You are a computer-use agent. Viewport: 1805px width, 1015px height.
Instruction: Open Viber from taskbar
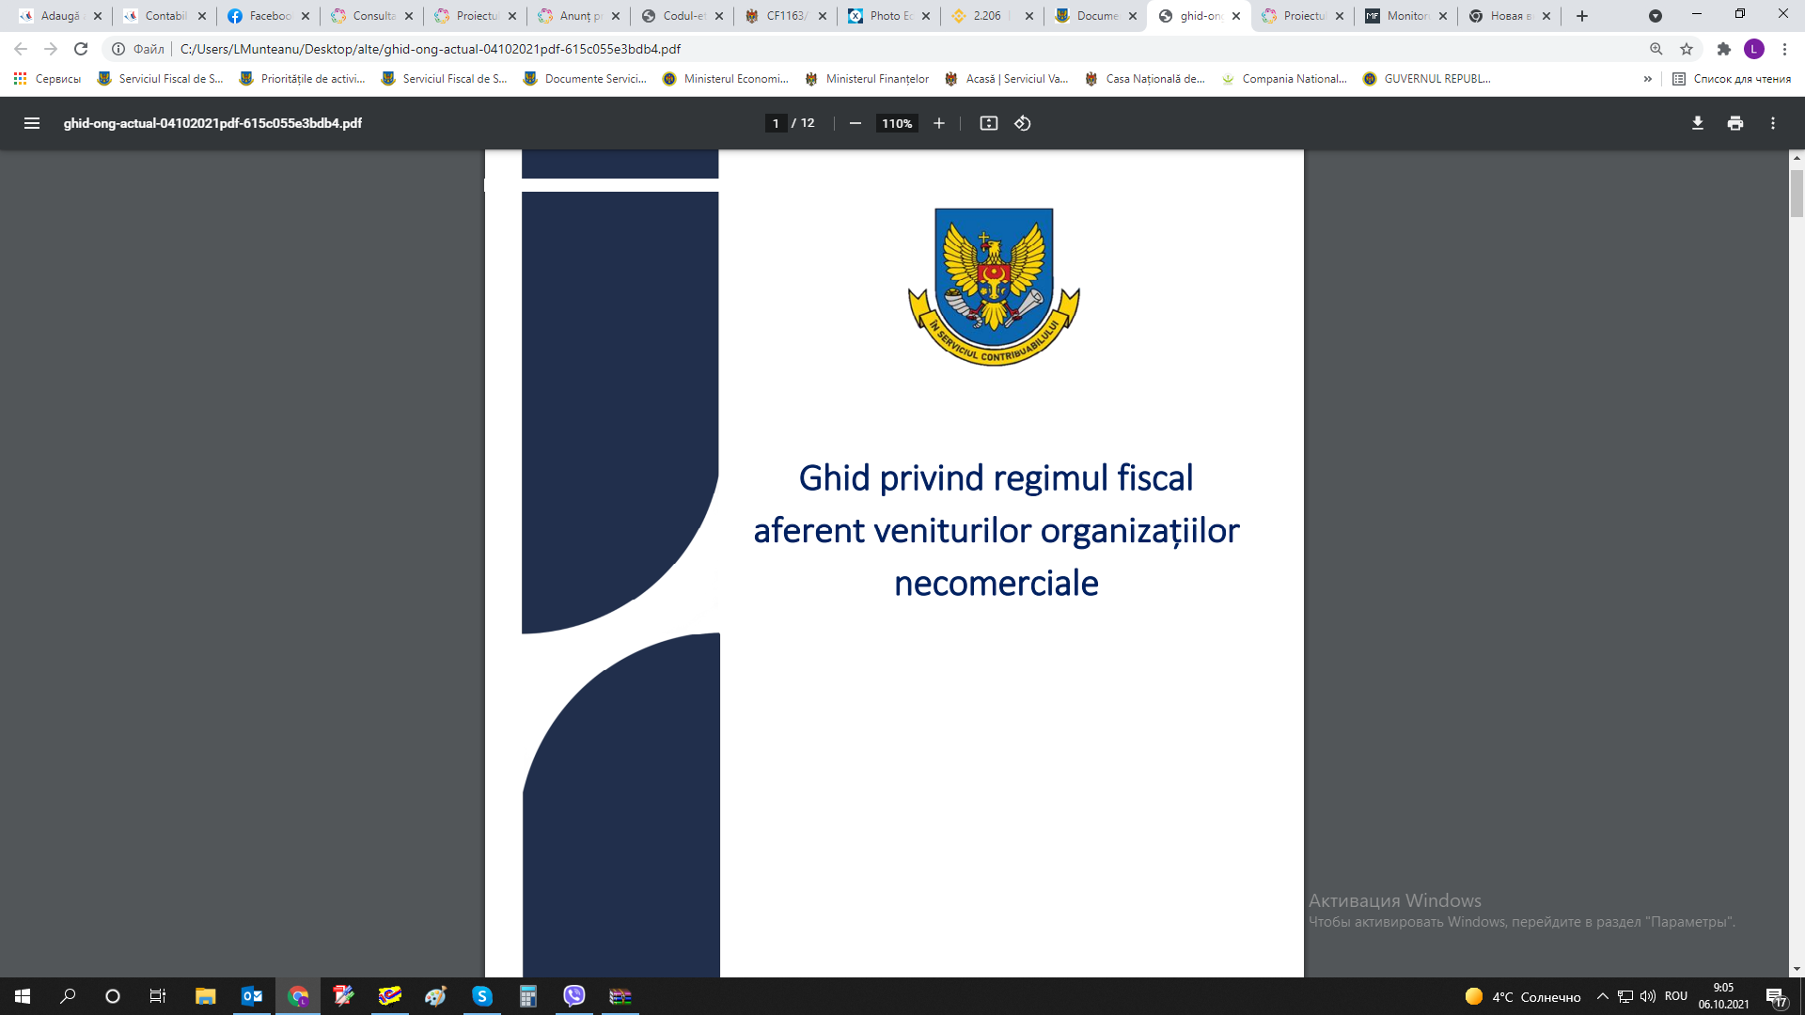tap(574, 996)
